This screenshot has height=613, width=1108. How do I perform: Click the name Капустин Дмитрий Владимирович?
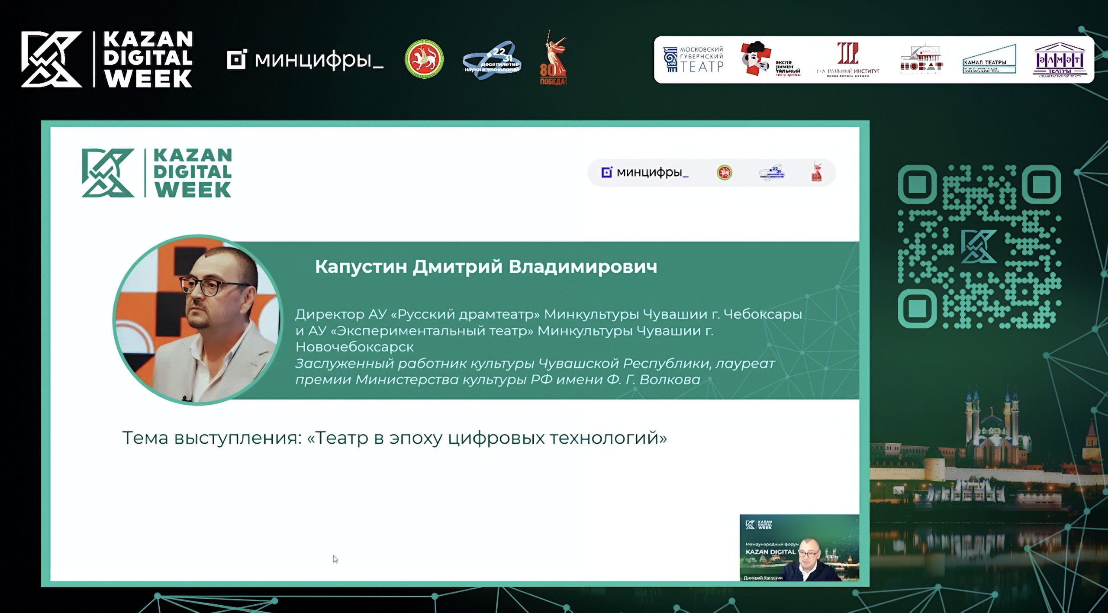click(486, 267)
